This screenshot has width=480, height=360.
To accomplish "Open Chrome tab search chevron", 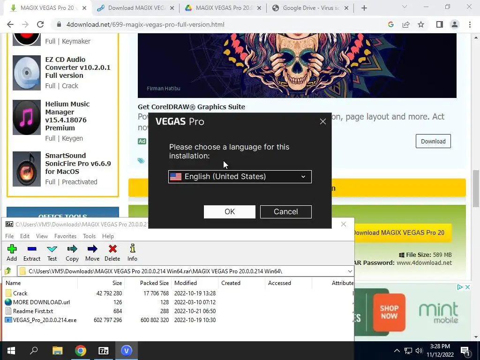I will (x=405, y=7).
